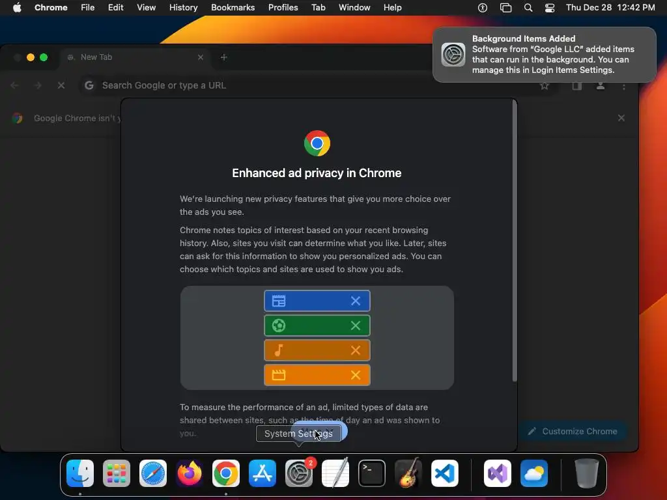
Task: Open the Chrome profile avatar button
Action: pos(600,86)
